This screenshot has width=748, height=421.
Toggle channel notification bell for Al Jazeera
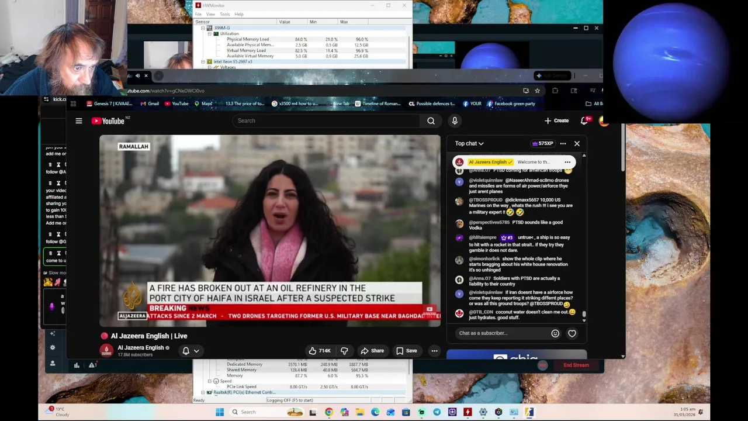pyautogui.click(x=186, y=351)
